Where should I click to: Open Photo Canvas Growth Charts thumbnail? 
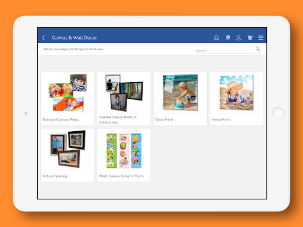[x=124, y=150]
